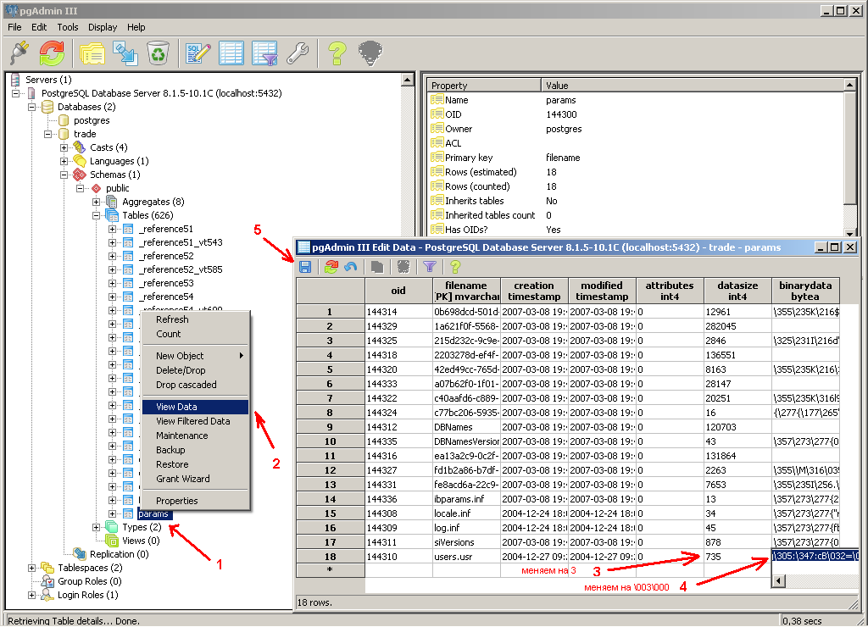
Task: Open the Display menu
Action: point(103,27)
